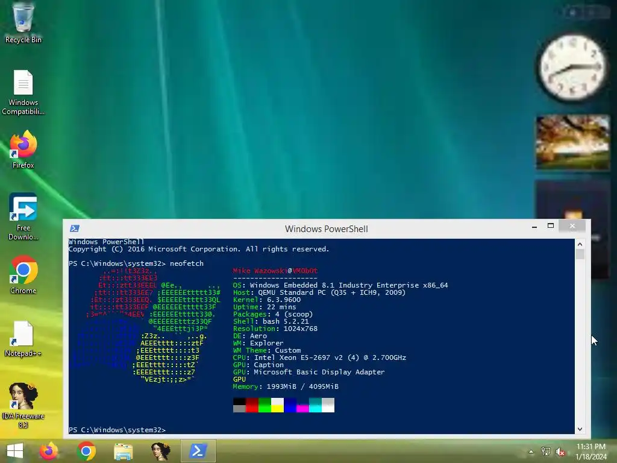The height and width of the screenshot is (463, 617).
Task: Click the 'Shell: bash 5.2.21' line
Action: (x=271, y=322)
